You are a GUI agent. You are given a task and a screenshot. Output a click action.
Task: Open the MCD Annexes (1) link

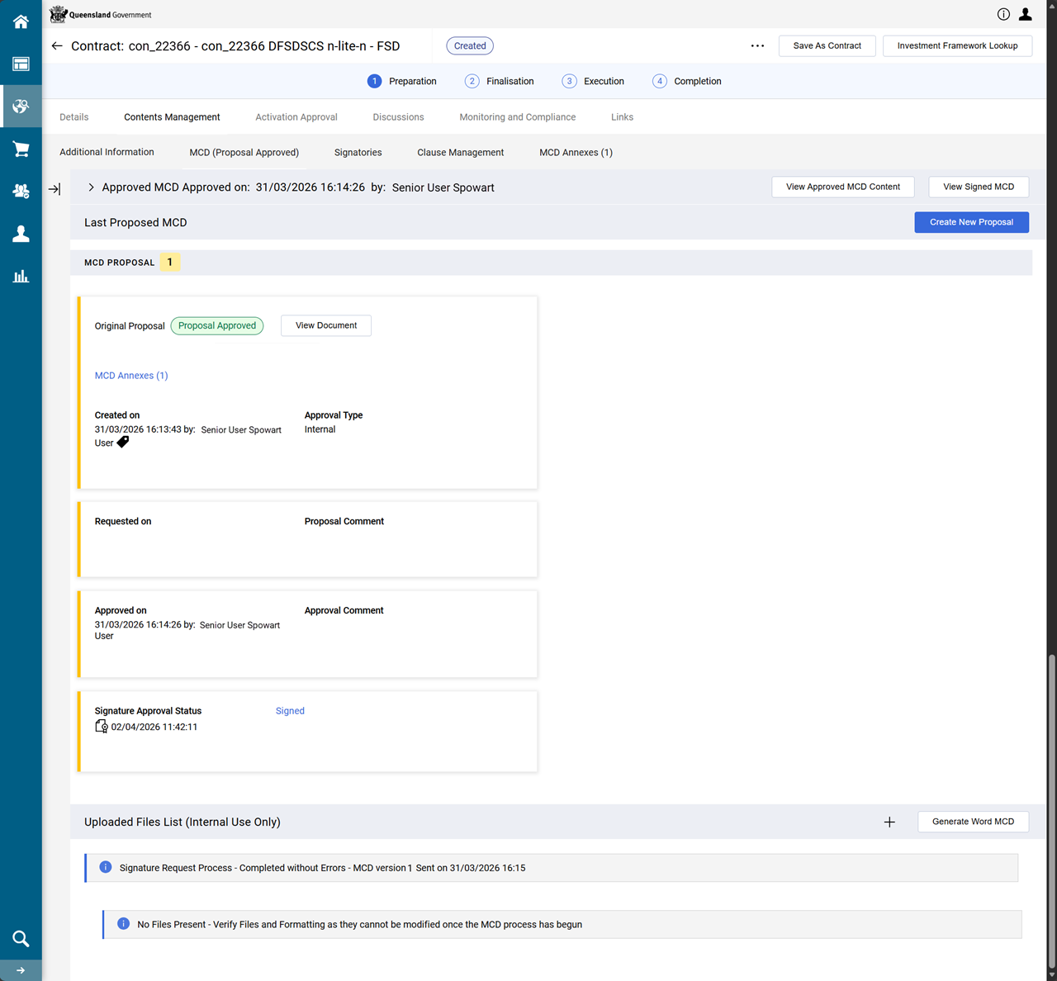(131, 376)
